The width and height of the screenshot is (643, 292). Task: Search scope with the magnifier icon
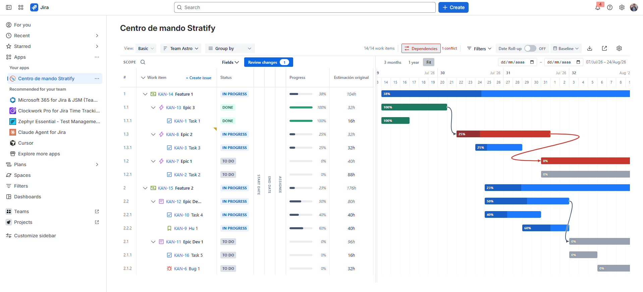(143, 62)
